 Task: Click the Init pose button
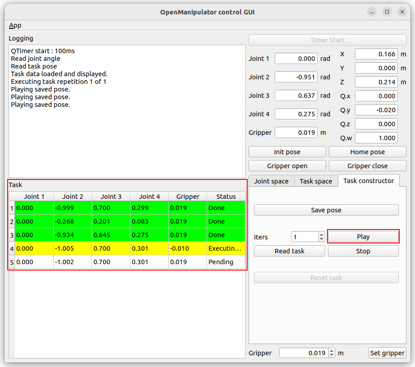(287, 152)
